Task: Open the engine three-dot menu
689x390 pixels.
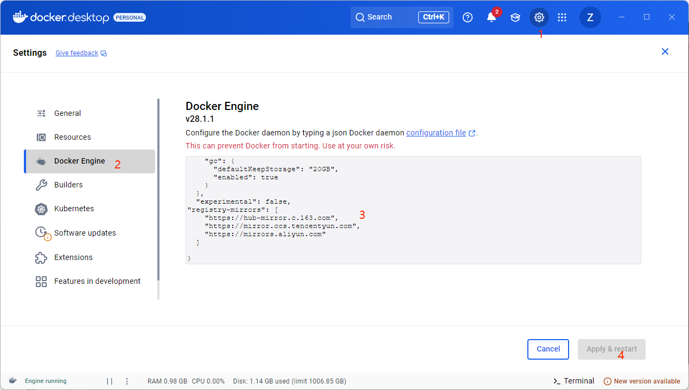Action: (x=127, y=381)
